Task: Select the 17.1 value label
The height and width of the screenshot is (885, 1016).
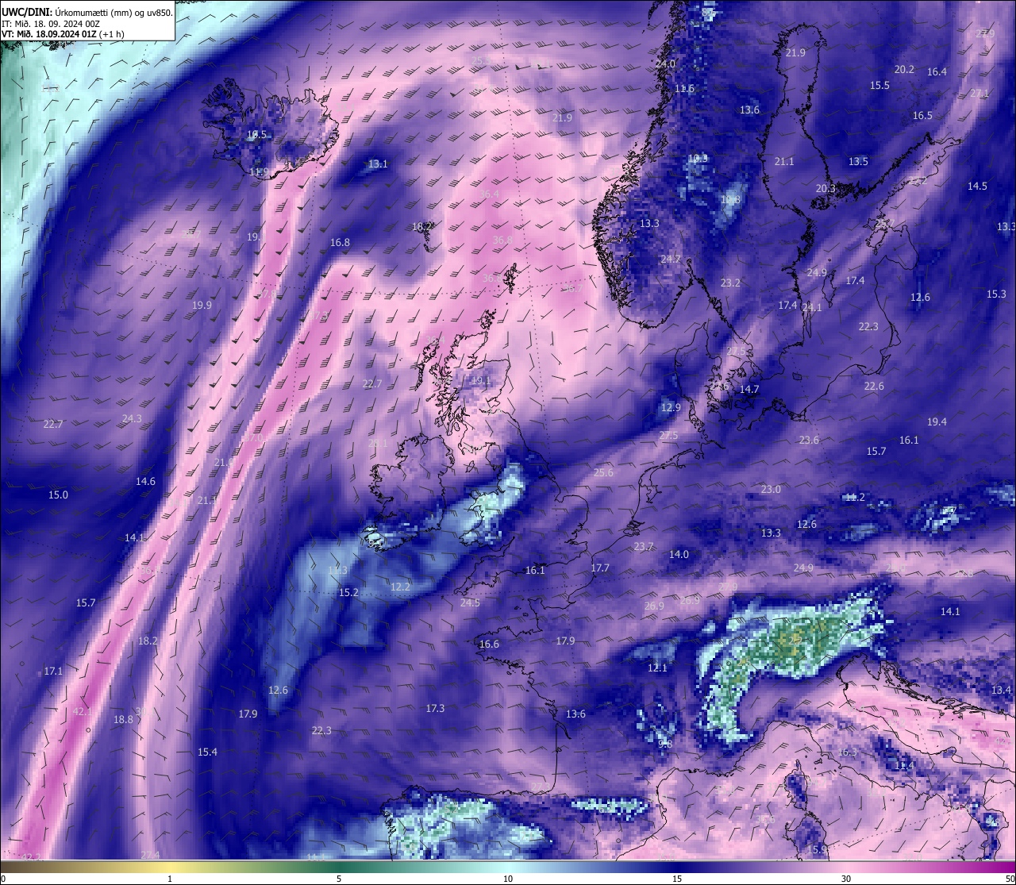Action: tap(52, 671)
